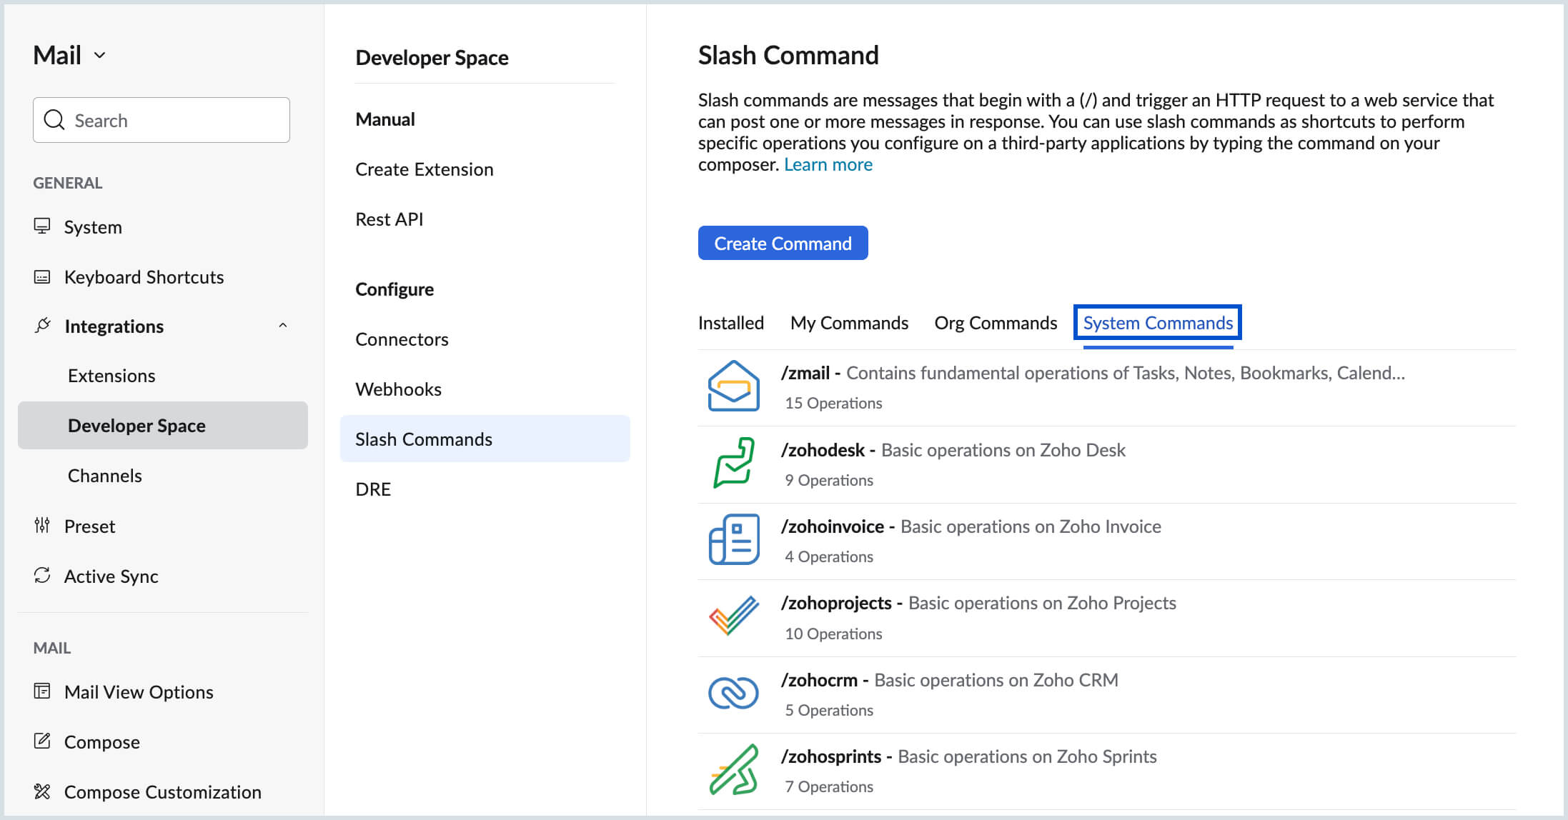Click the Zoho Desk command icon
Image resolution: width=1568 pixels, height=820 pixels.
(733, 463)
